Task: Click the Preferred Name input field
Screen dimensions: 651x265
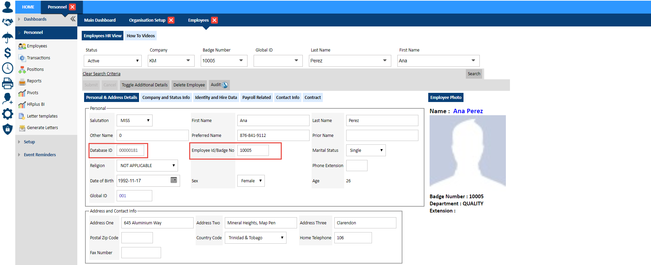Action: [x=273, y=135]
